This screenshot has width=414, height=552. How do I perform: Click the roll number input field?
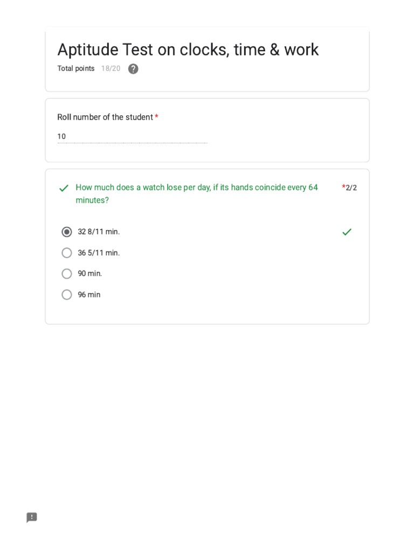132,137
